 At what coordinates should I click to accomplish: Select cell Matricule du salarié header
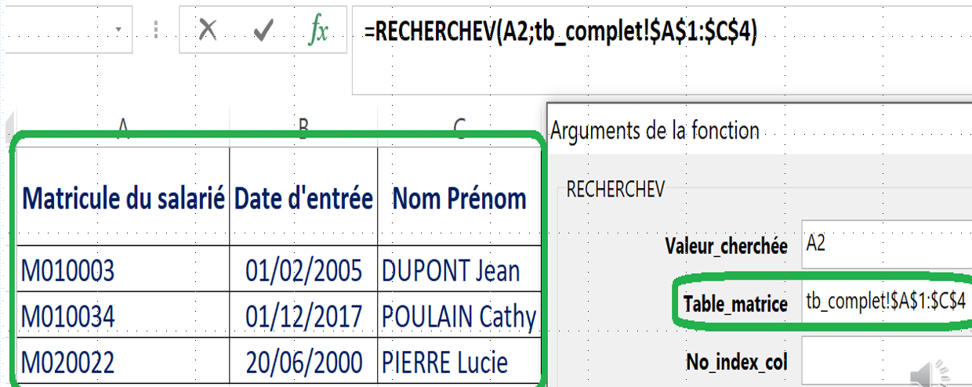coord(123,198)
